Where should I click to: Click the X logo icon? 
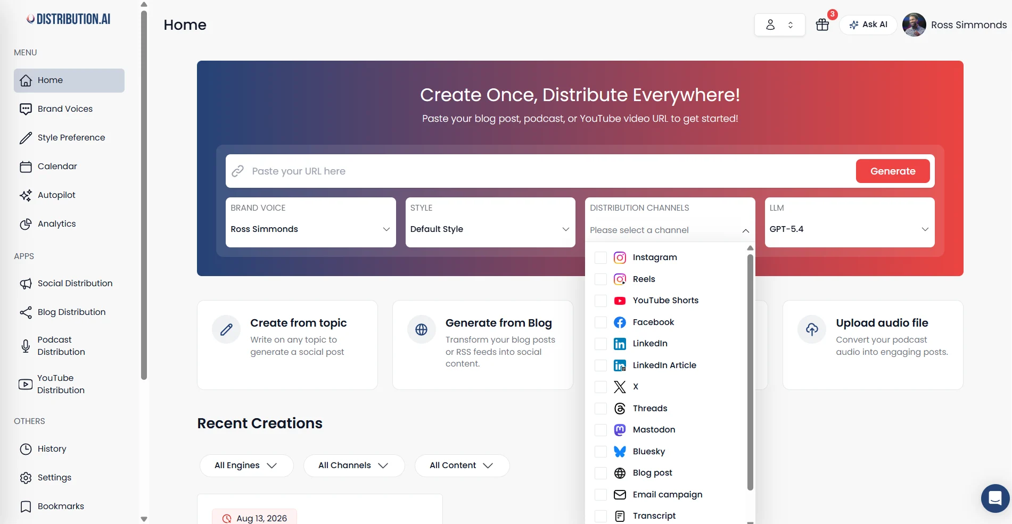coord(620,387)
